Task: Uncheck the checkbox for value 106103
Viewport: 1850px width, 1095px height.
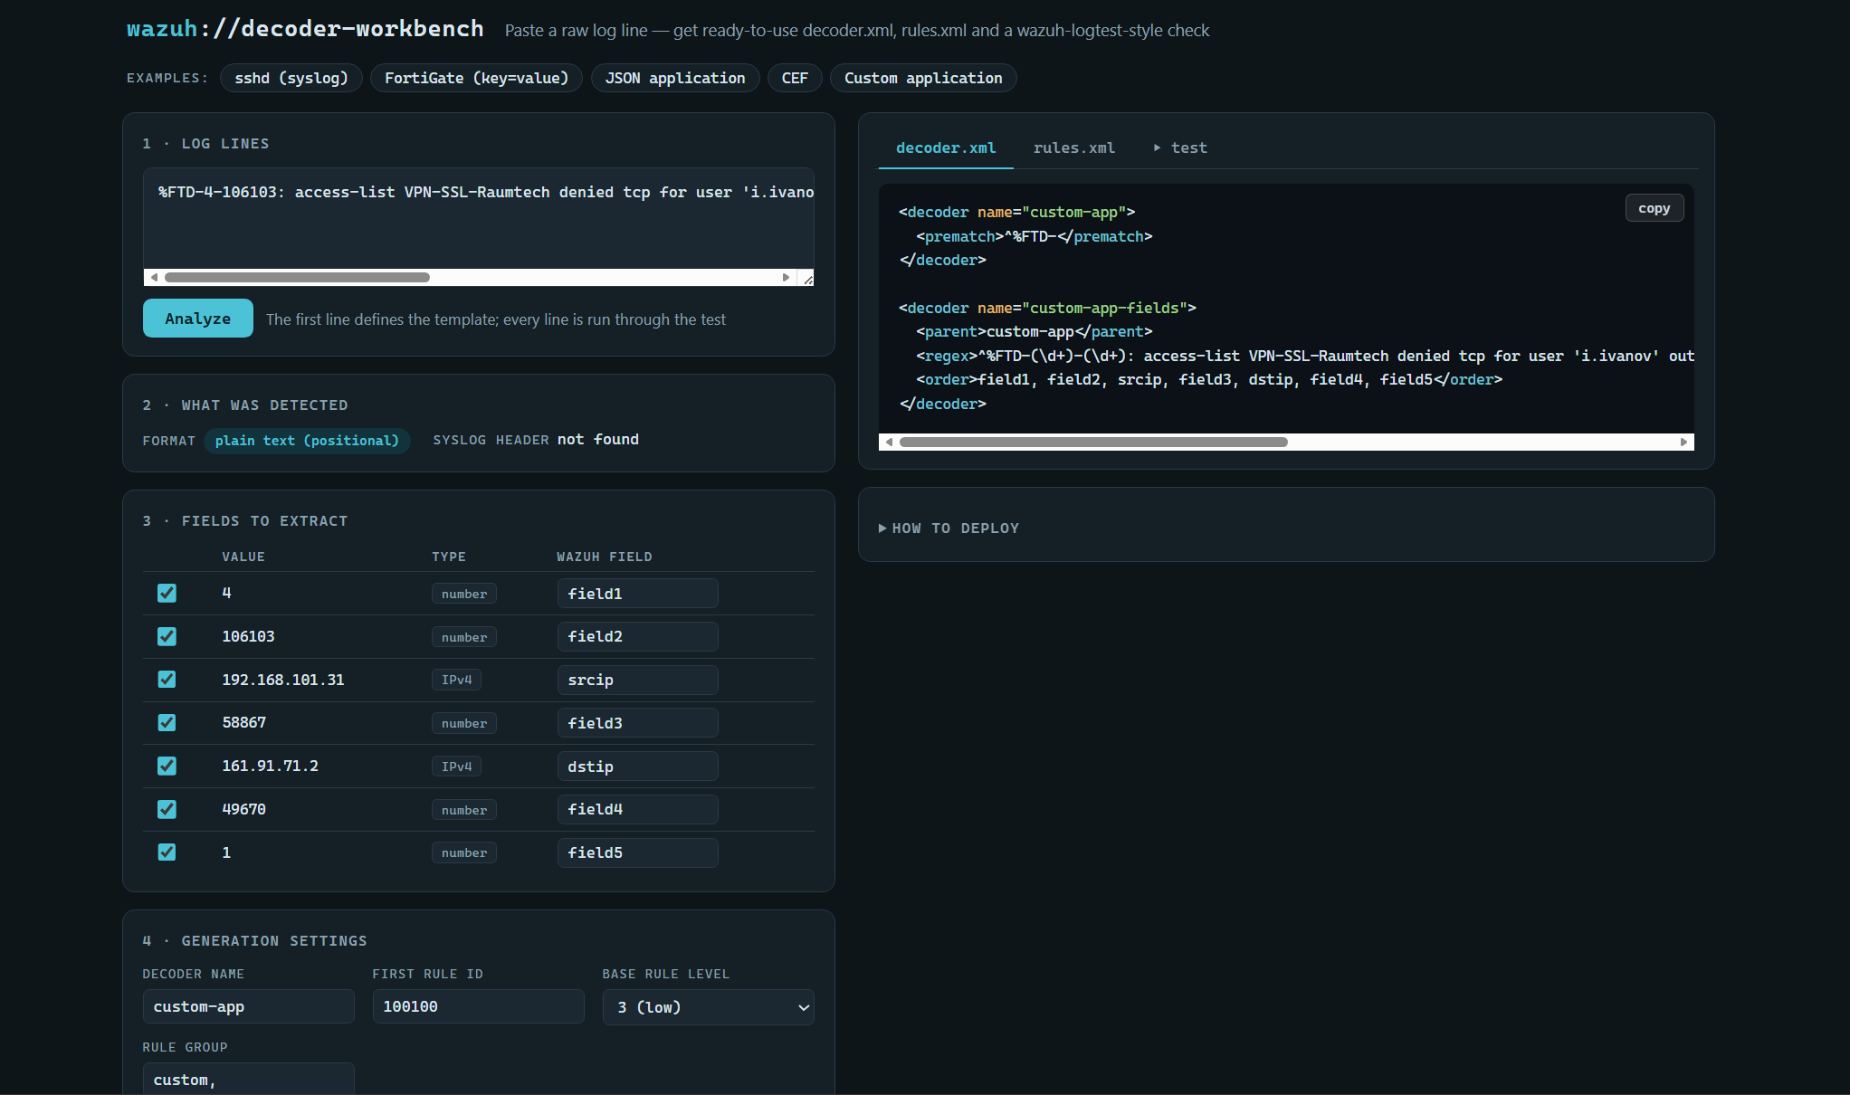Action: [167, 636]
